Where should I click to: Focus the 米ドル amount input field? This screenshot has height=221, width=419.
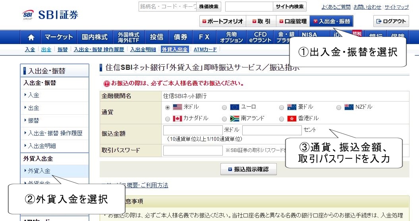[x=193, y=130]
